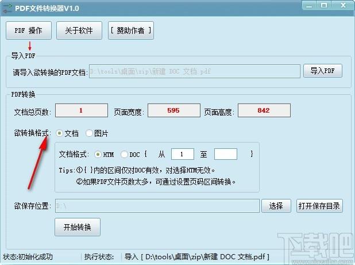The width and height of the screenshot is (355, 265).
Task: Click the PDF转换 group title
Action: point(24,94)
